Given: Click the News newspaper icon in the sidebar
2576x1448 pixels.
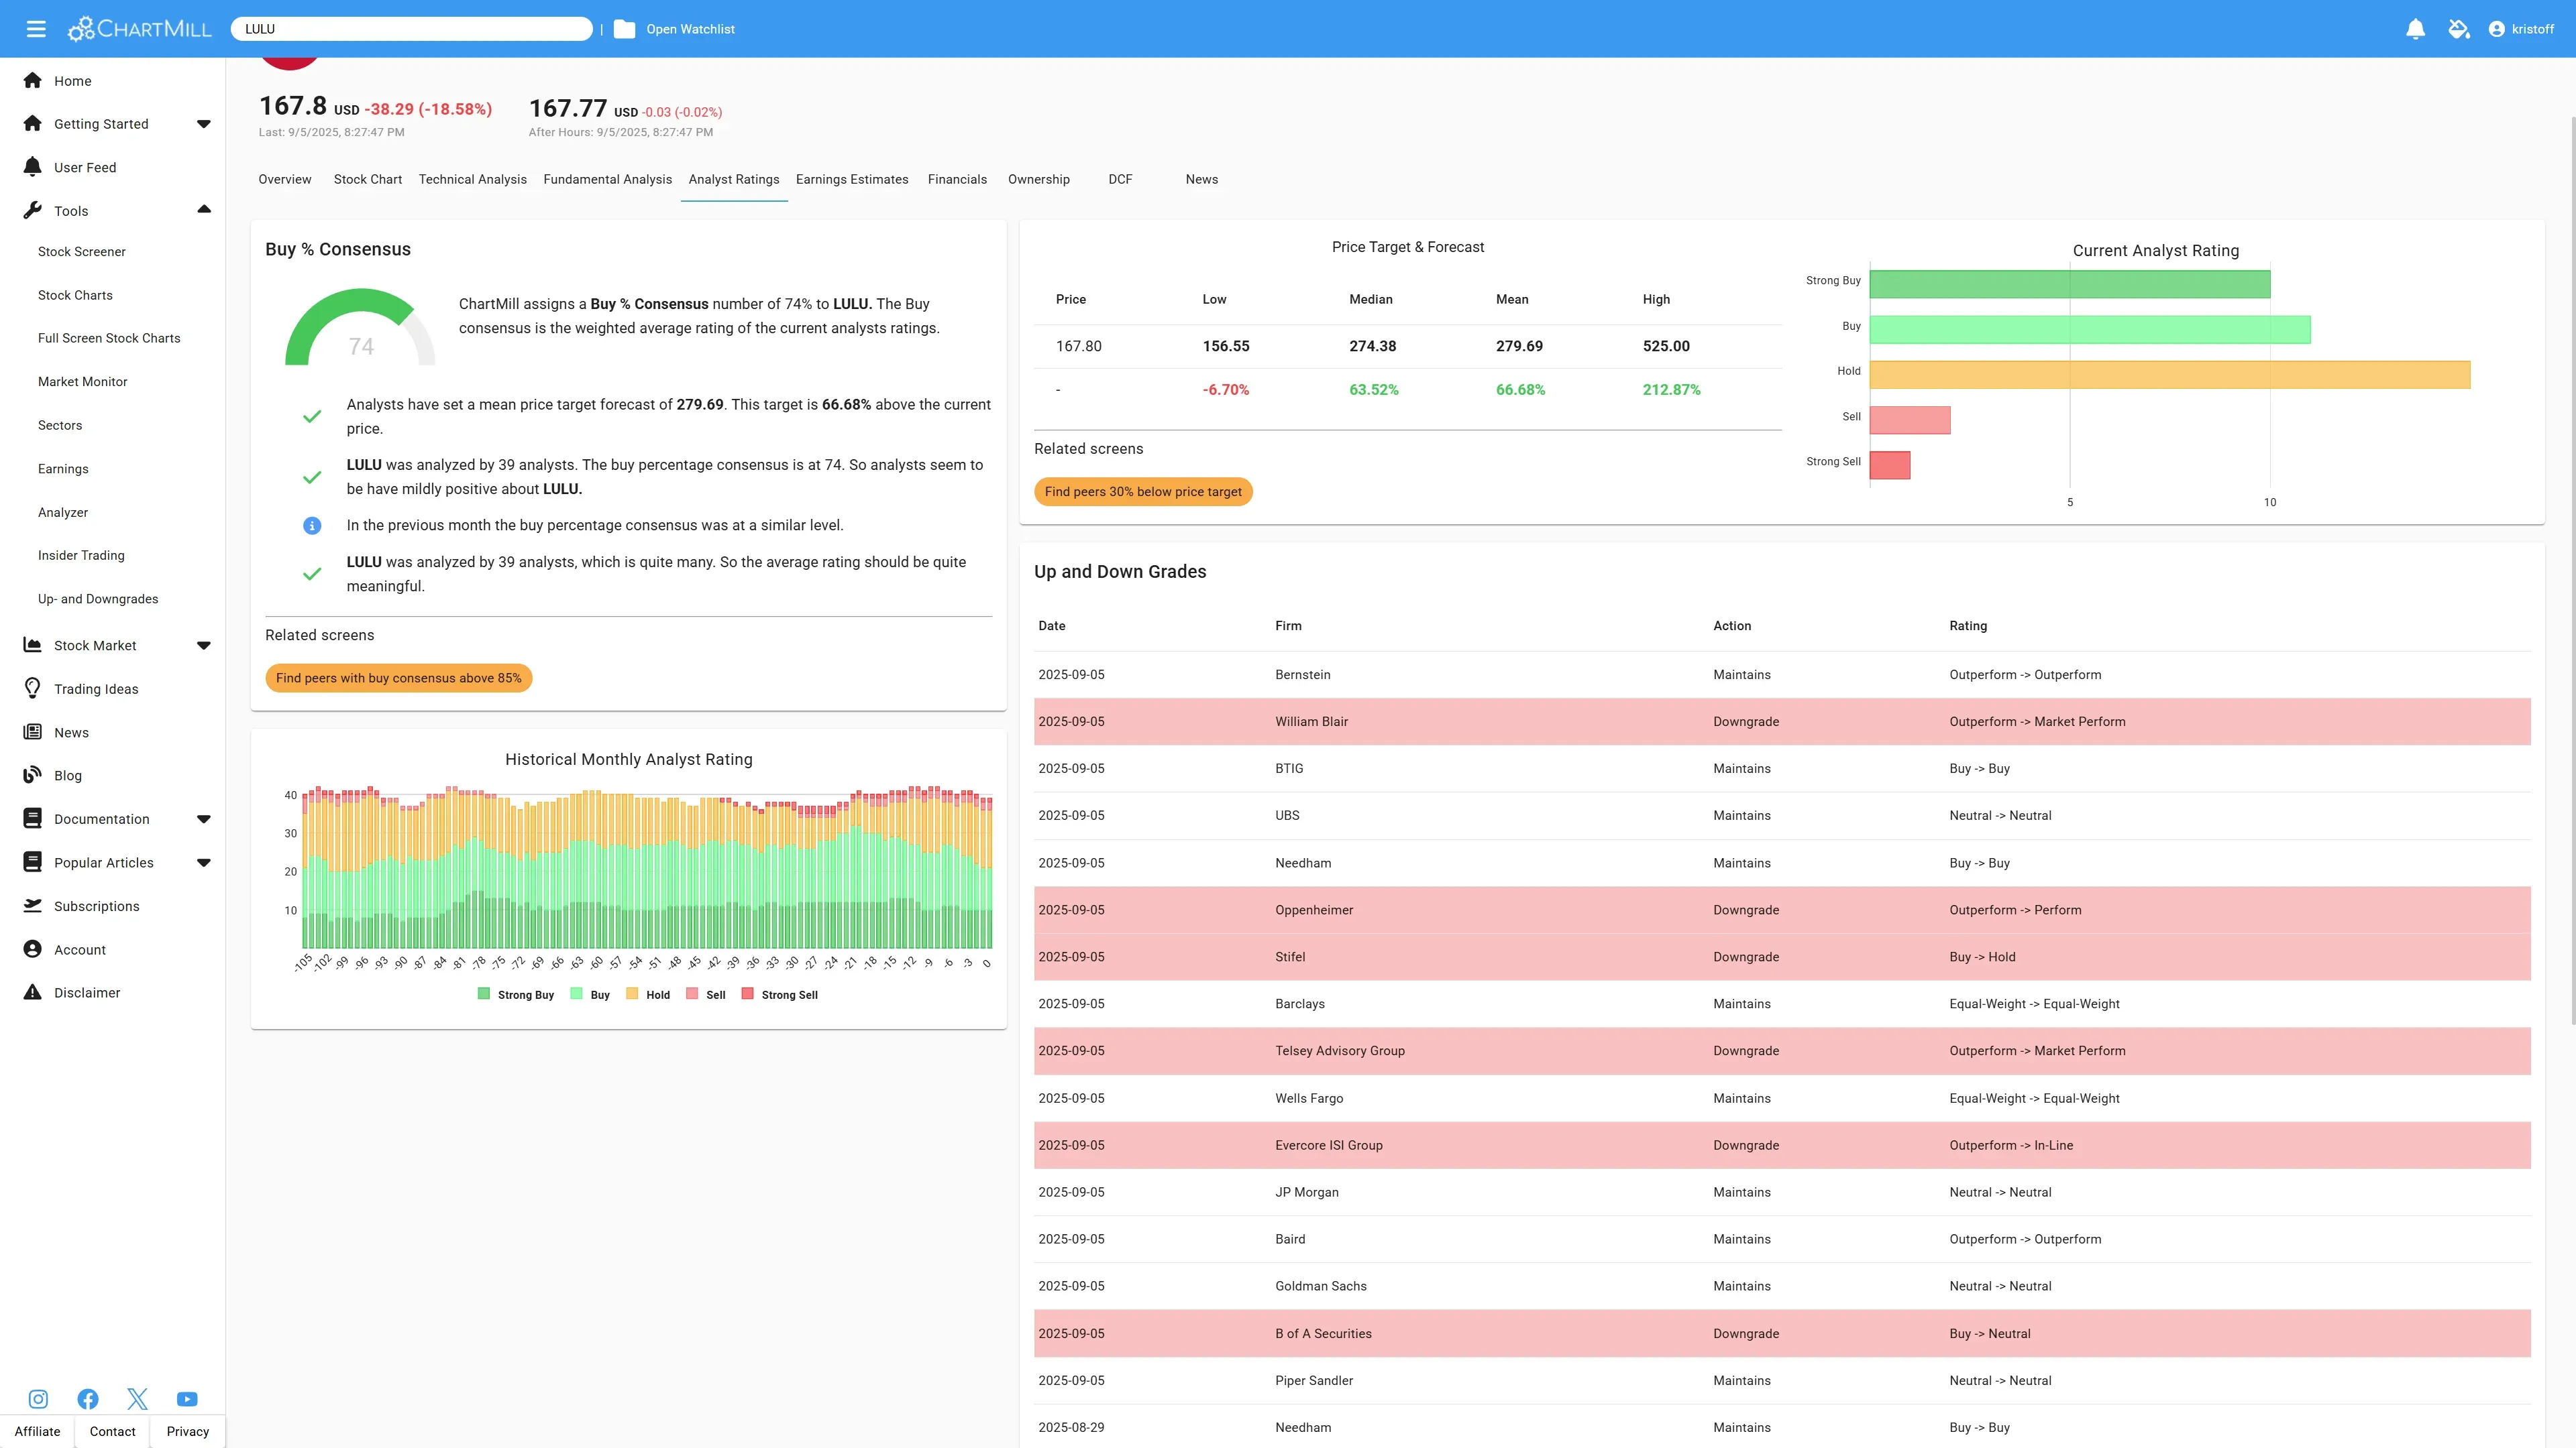Looking at the screenshot, I should [x=33, y=733].
